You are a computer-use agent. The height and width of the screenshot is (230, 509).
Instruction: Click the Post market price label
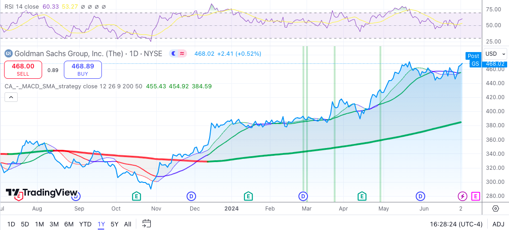[x=474, y=56]
